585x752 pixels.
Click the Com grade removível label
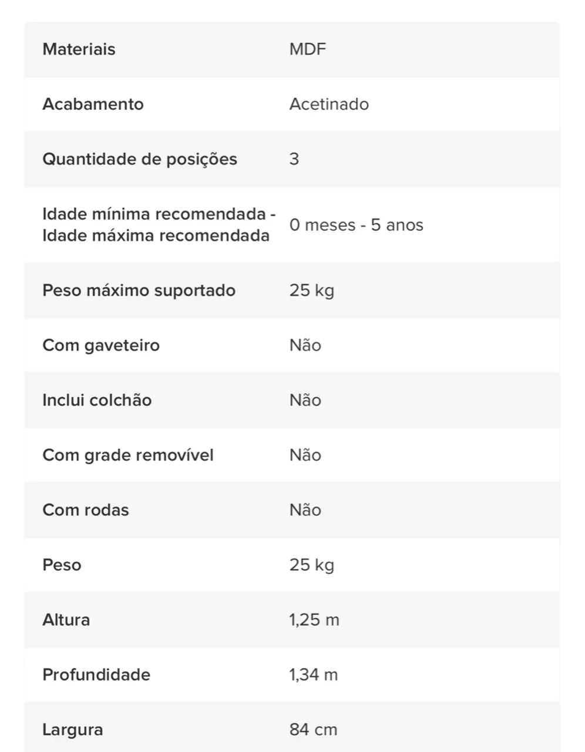(127, 455)
